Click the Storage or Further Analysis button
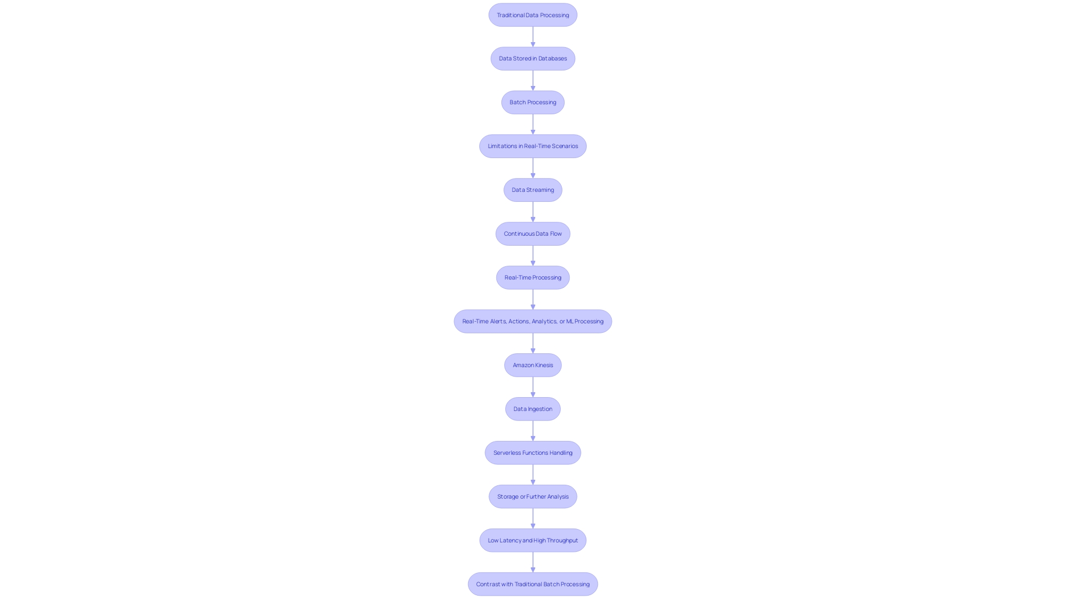Viewport: 1066px width, 599px height. 533,496
